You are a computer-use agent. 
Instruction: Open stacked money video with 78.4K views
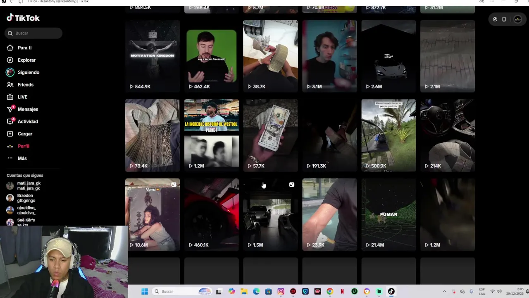tap(153, 135)
